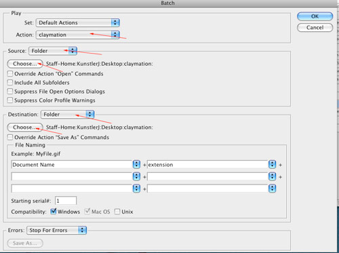Open the Errors dropdown showing Stop For Errors
The image size is (339, 253).
[x=56, y=231]
